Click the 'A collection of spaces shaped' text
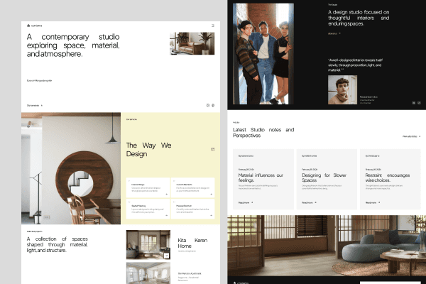This screenshot has width=426, height=284. tap(57, 244)
